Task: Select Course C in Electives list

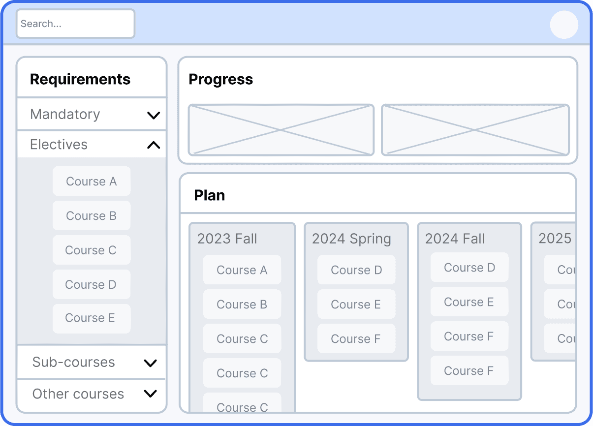Action: pyautogui.click(x=92, y=250)
